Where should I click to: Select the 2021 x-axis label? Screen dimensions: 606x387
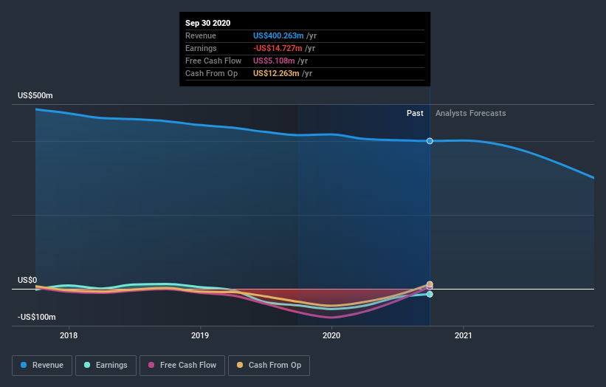463,335
